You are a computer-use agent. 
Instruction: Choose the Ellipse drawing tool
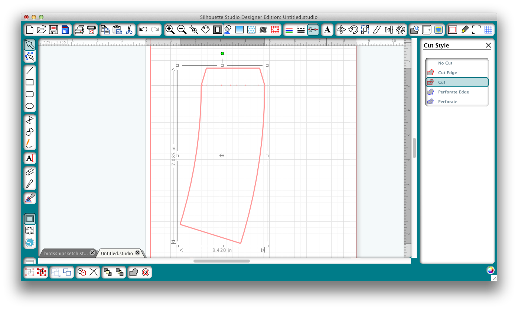(30, 106)
